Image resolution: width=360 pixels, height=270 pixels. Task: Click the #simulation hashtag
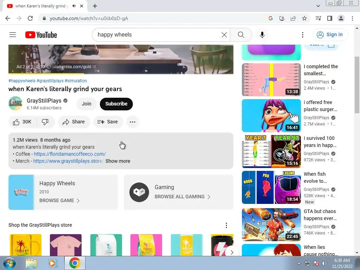pyautogui.click(x=76, y=81)
